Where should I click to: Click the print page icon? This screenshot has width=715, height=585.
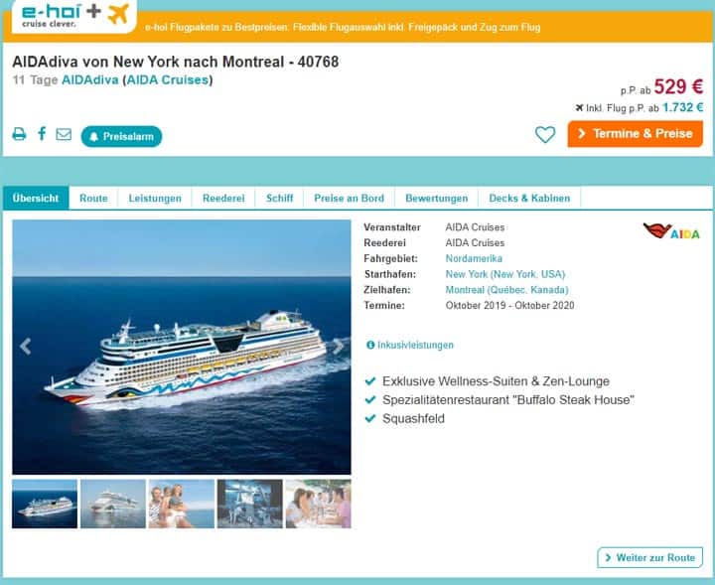coord(19,134)
